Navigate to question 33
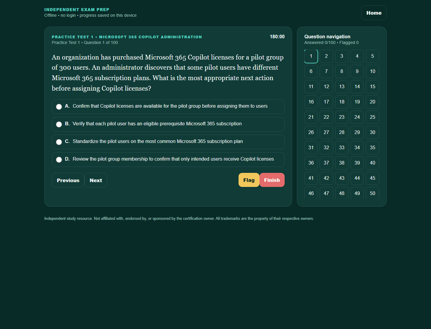 click(342, 147)
